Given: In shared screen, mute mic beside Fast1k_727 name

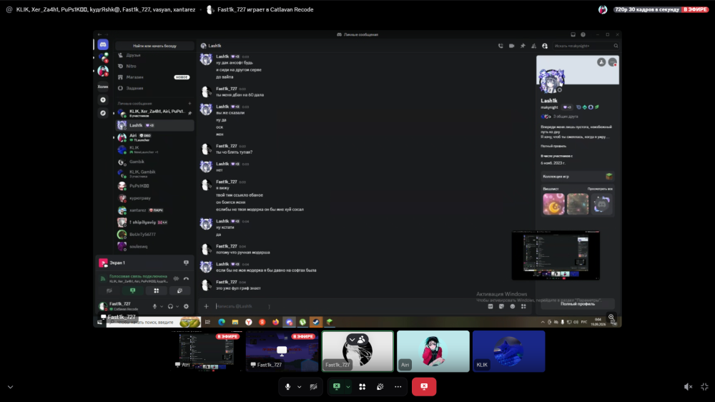Looking at the screenshot, I should pos(154,306).
